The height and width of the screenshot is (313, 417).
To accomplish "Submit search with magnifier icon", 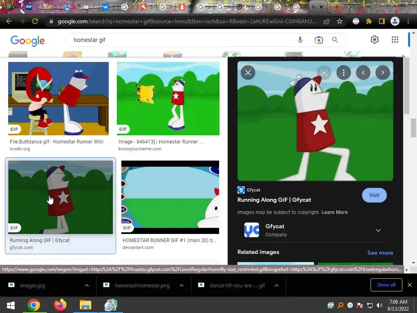I will coord(335,40).
